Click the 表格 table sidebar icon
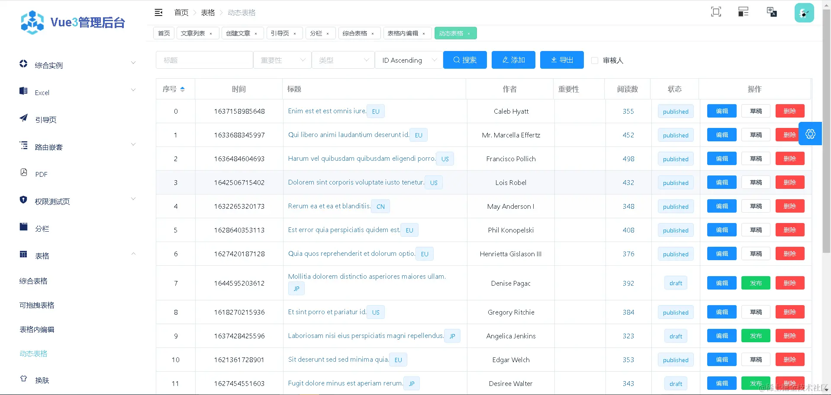Screen dimensions: 831x395 23,254
